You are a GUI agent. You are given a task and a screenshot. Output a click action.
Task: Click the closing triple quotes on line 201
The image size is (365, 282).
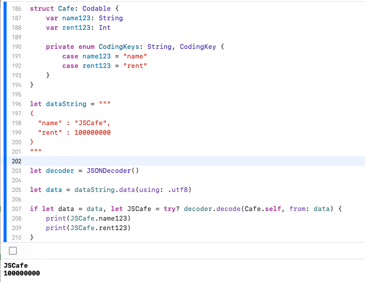36,151
